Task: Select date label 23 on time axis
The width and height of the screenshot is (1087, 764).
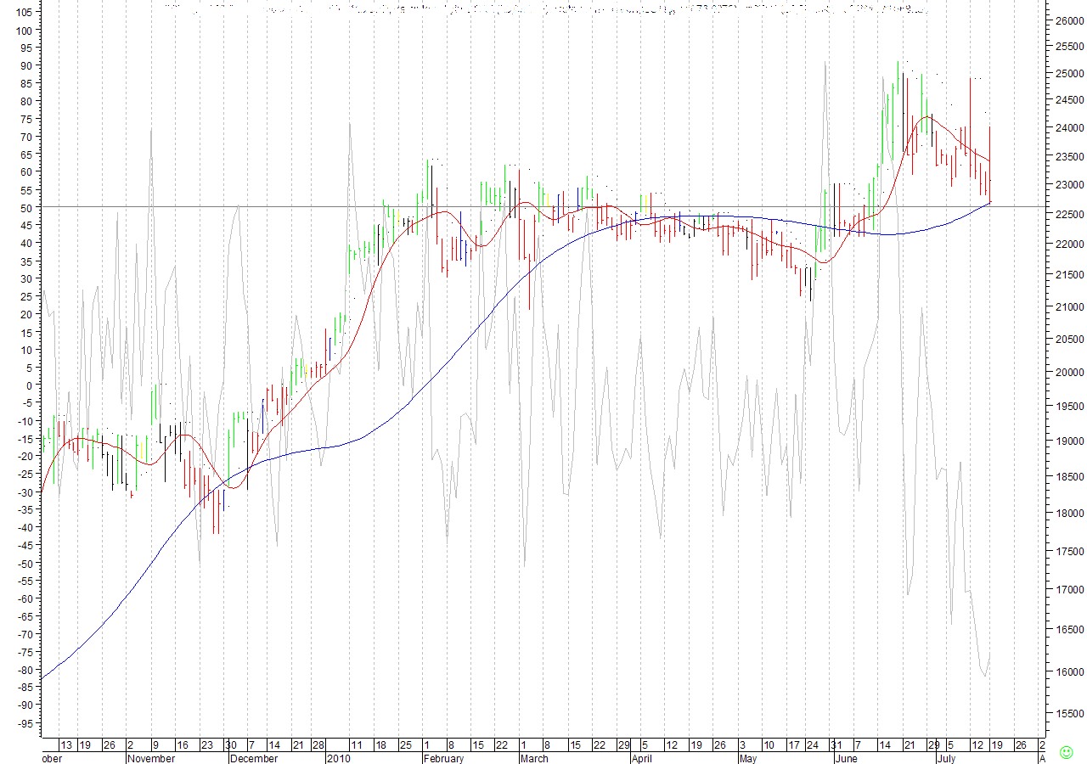Action: click(x=206, y=745)
